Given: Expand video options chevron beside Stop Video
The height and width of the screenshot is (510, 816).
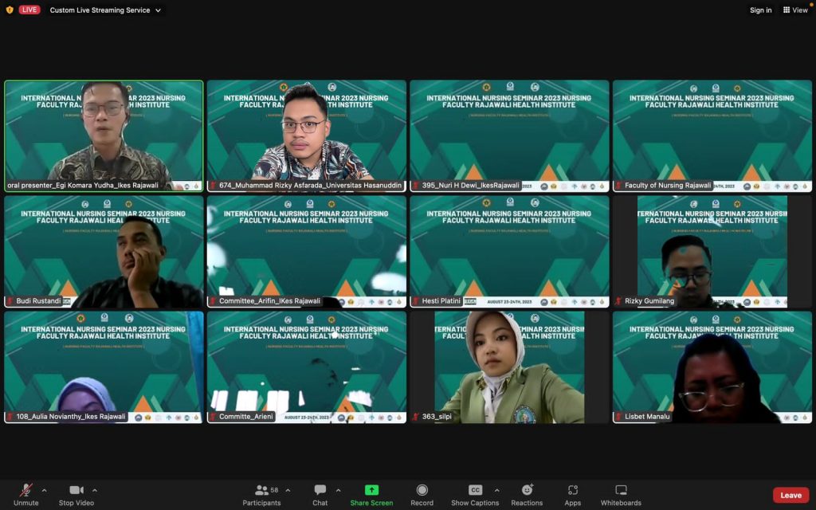Looking at the screenshot, I should click(x=95, y=490).
